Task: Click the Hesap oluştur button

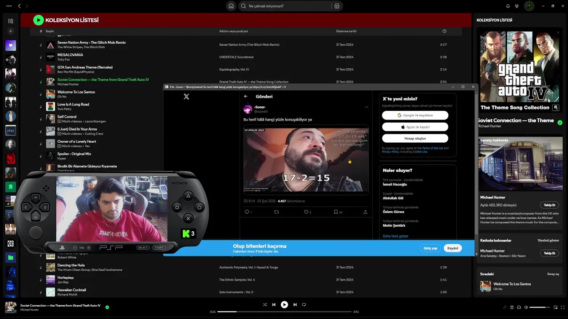Action: point(415,138)
